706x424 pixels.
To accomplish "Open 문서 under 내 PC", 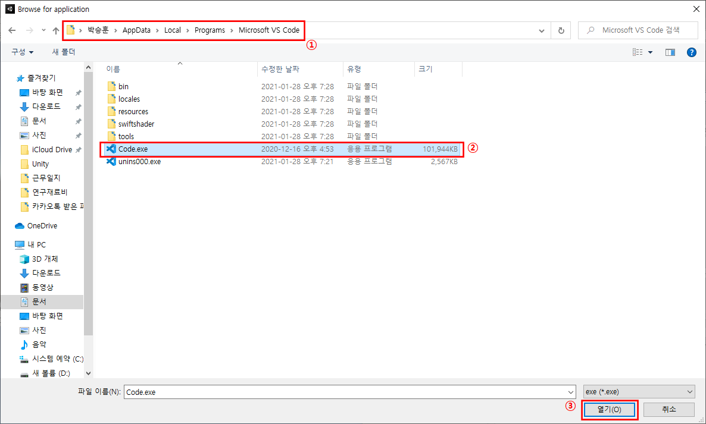I will click(x=39, y=301).
